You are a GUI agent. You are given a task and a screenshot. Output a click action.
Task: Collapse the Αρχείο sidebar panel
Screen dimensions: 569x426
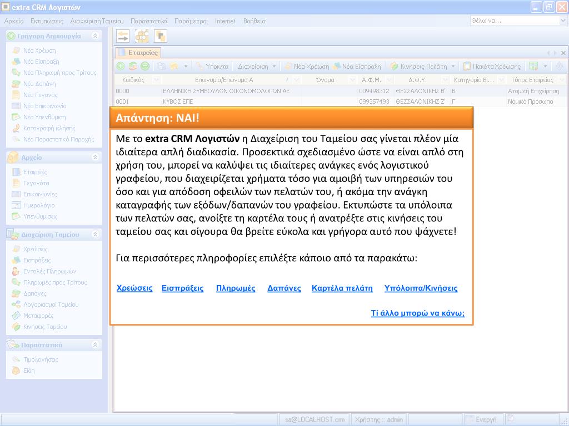(95, 157)
